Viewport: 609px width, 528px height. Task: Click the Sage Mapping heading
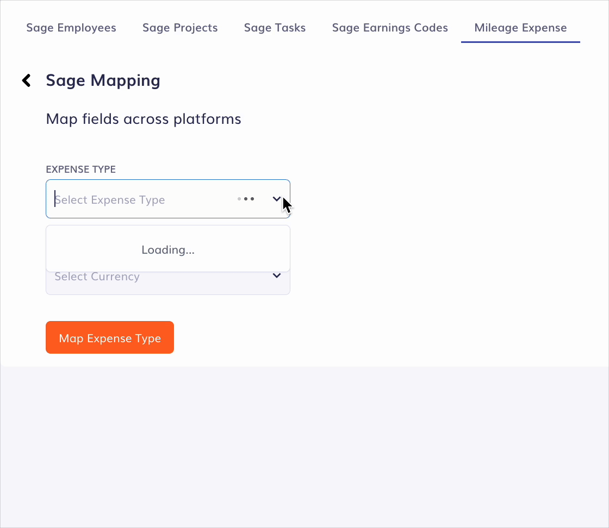pos(103,80)
